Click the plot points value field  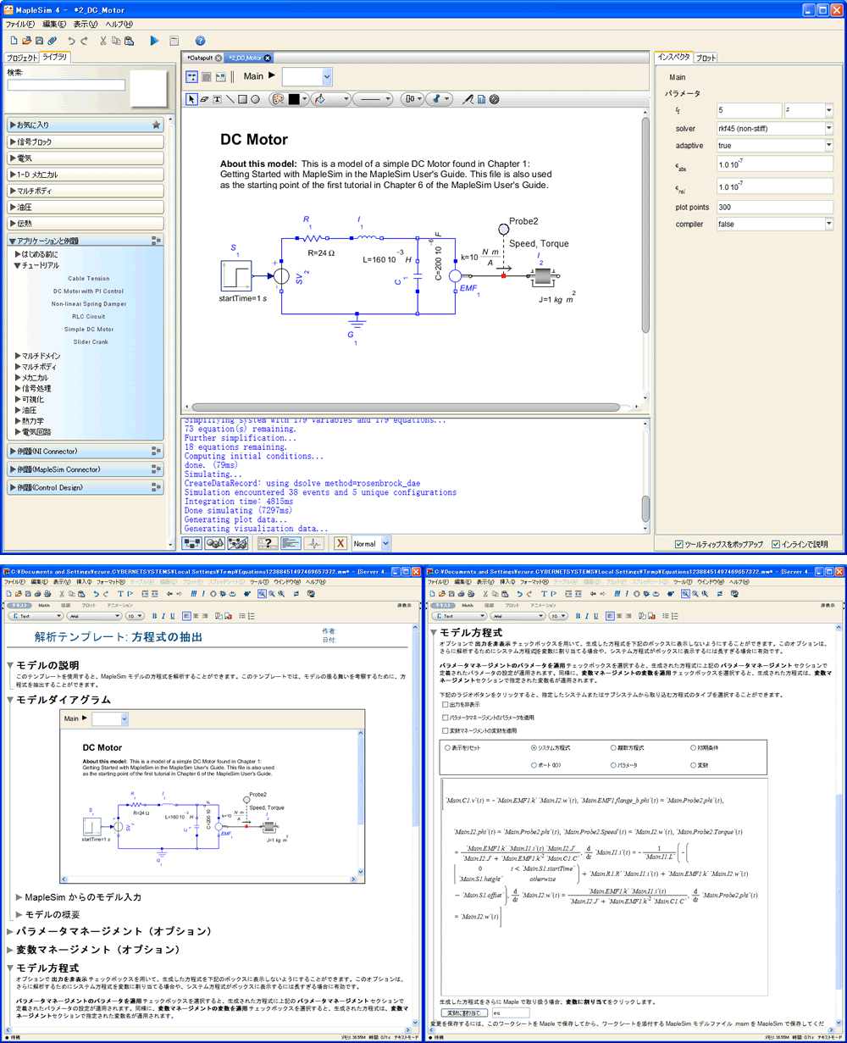tap(774, 207)
